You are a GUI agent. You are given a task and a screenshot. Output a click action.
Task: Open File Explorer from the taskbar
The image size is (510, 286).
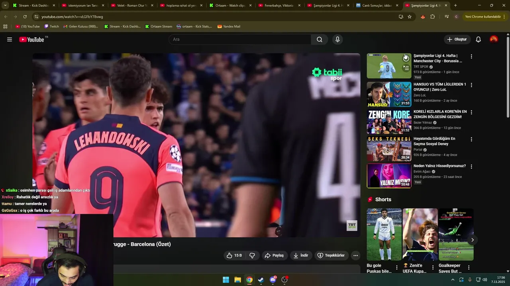click(237, 280)
